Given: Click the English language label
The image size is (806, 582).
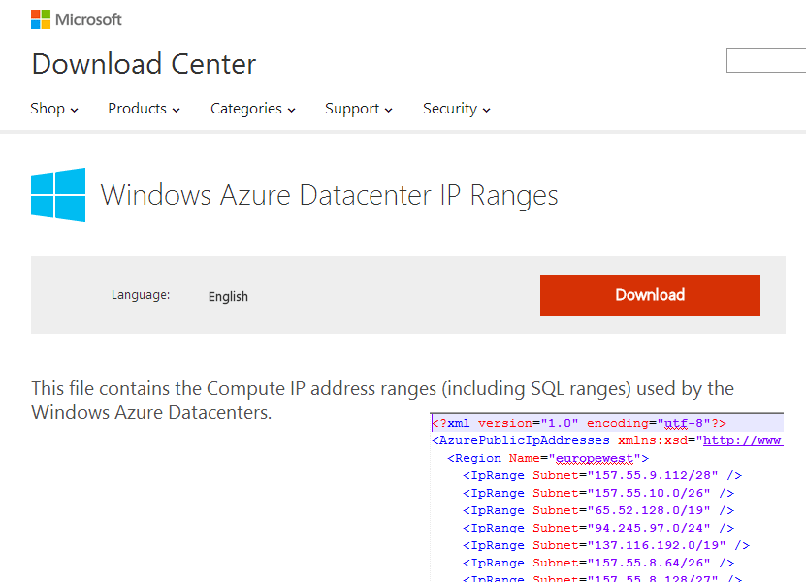Looking at the screenshot, I should click(228, 296).
